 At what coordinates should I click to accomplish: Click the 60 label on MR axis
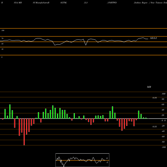(x=163, y=105)
